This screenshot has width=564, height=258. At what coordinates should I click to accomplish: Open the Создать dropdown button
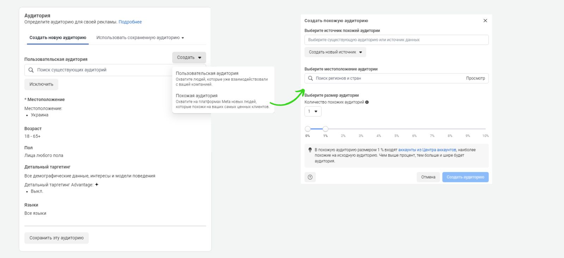coord(189,57)
